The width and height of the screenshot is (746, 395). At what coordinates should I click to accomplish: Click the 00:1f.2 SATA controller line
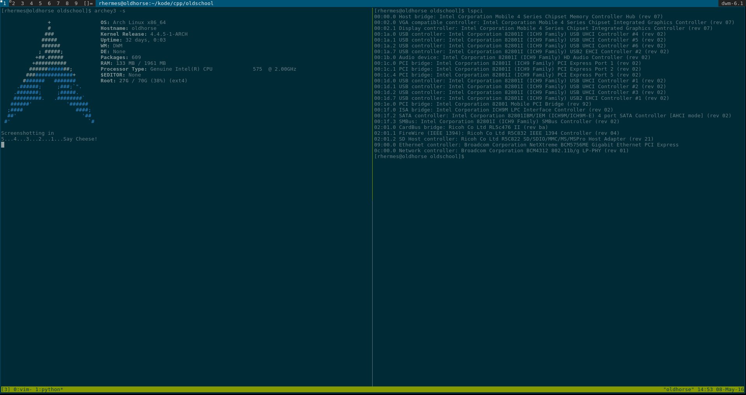pos(553,116)
